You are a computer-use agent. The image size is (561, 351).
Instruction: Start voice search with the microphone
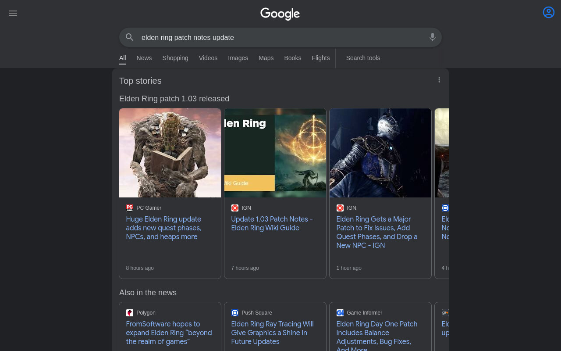[x=433, y=37]
